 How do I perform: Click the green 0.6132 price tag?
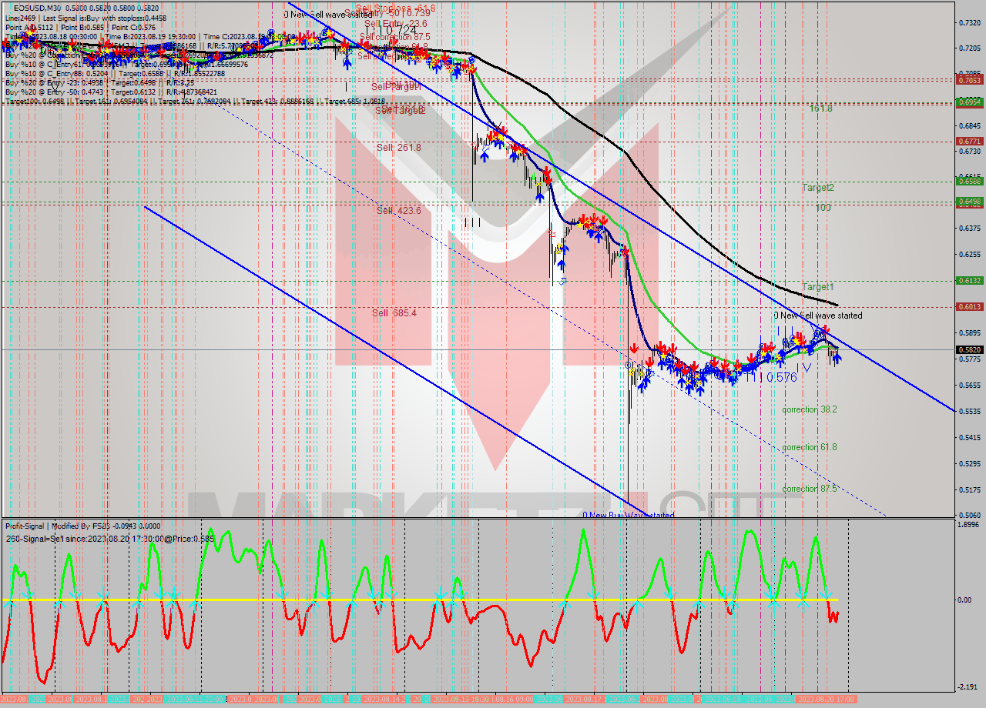point(968,281)
